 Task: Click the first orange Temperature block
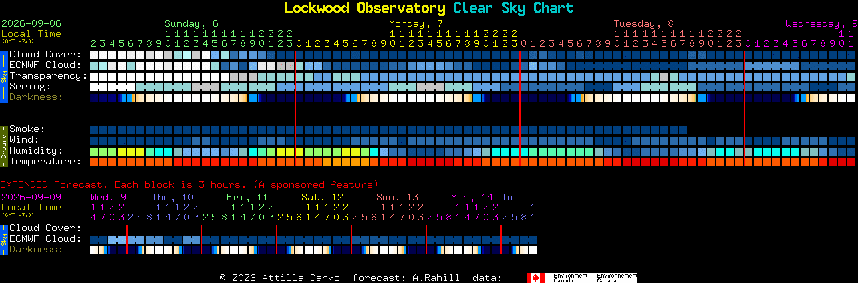coord(94,162)
